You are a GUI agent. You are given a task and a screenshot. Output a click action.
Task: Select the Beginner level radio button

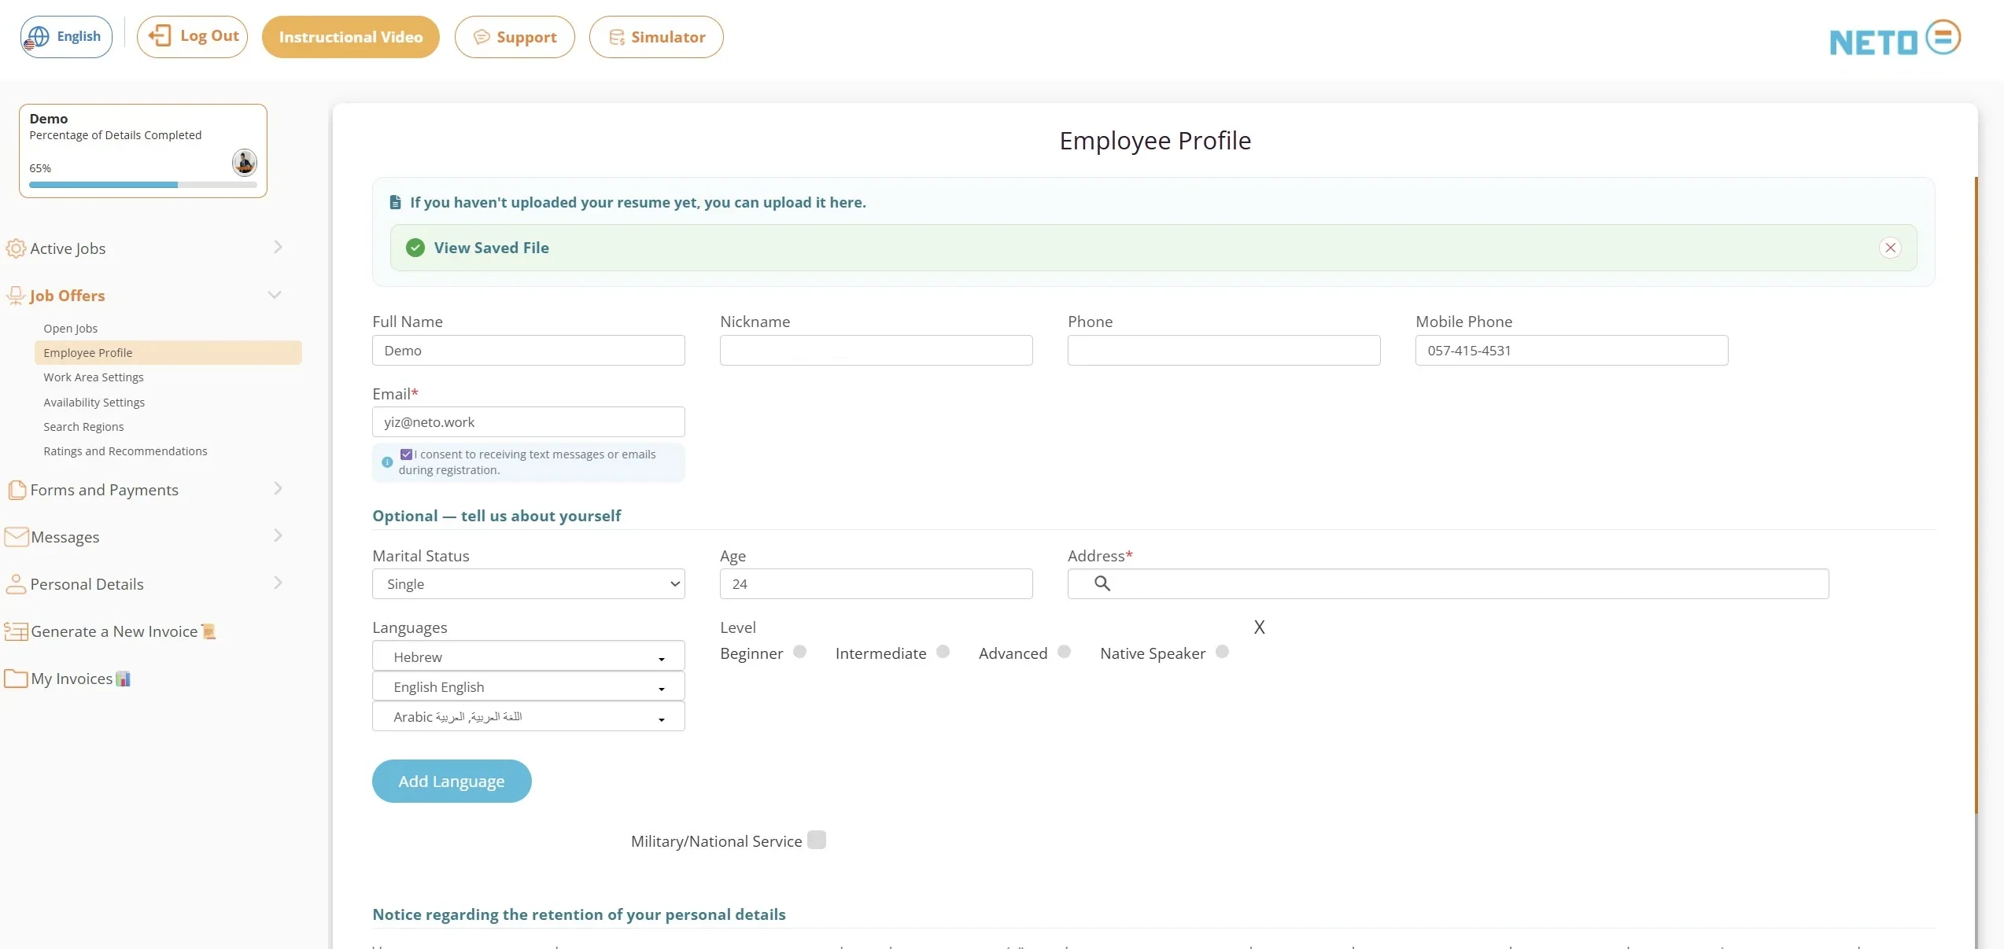point(800,652)
